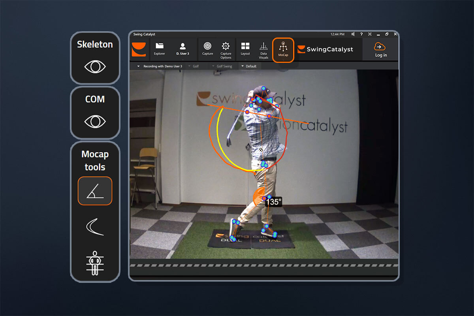Toggle Skeleton visibility eye
474x316 pixels.
click(95, 67)
